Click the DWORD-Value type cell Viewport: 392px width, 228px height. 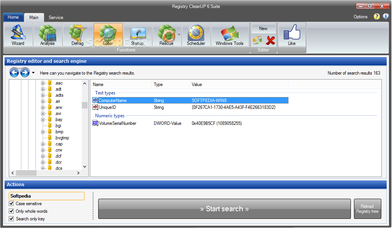167,123
